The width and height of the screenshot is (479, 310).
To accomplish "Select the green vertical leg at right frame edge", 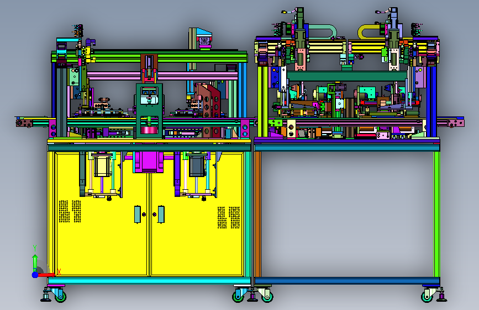I will 437,214.
